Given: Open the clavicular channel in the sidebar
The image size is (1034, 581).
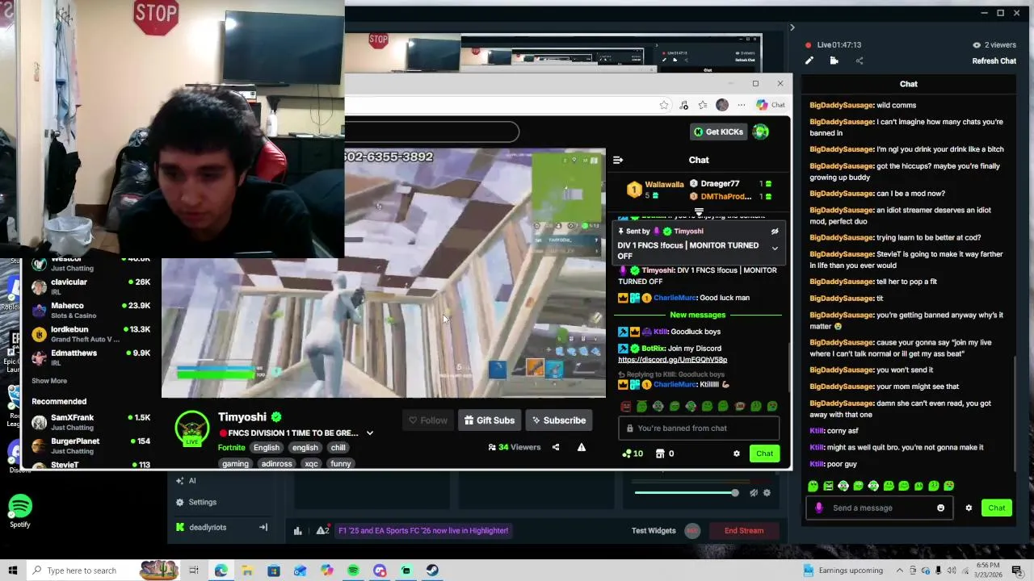Looking at the screenshot, I should (90, 286).
